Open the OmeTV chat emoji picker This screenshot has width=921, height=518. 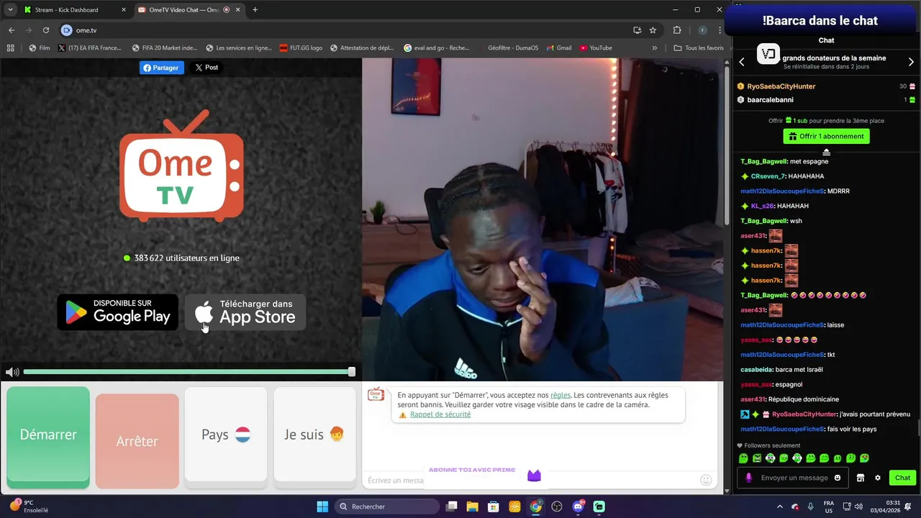click(706, 480)
